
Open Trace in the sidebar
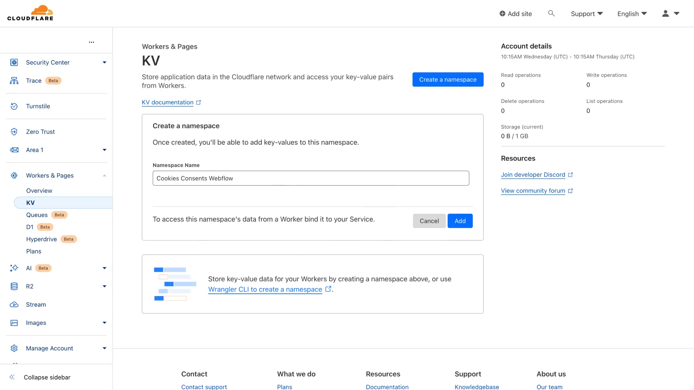34,80
